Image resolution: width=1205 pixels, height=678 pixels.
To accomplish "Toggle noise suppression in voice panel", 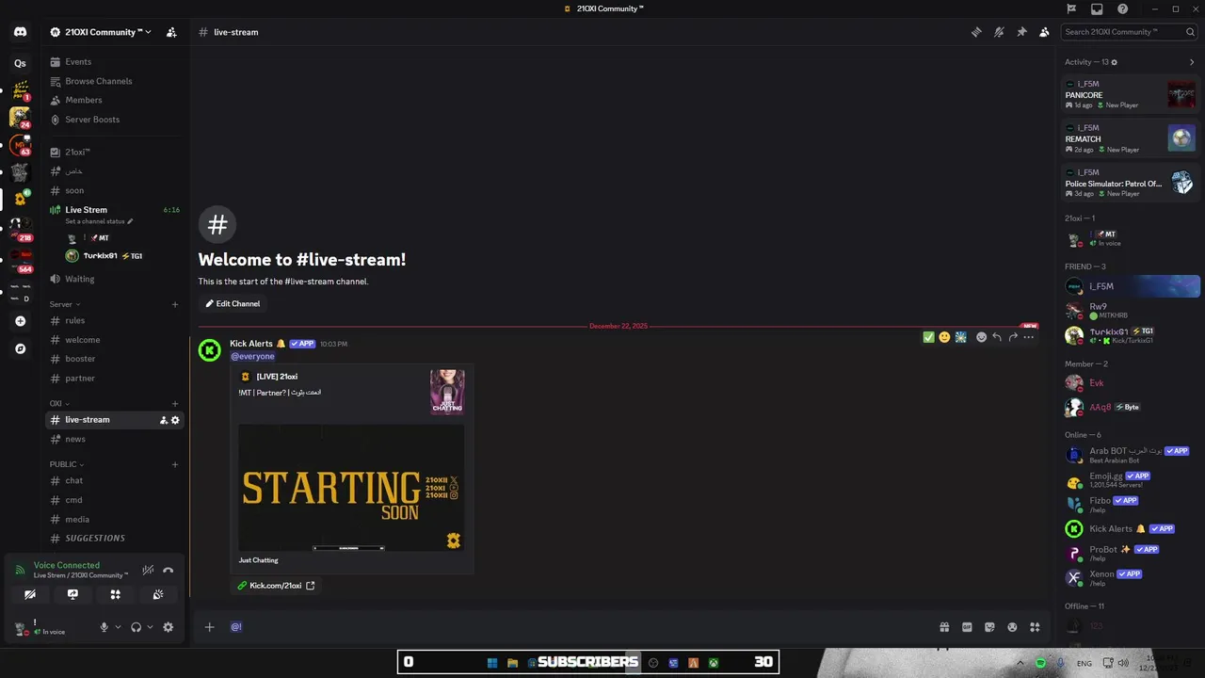I will pyautogui.click(x=148, y=570).
